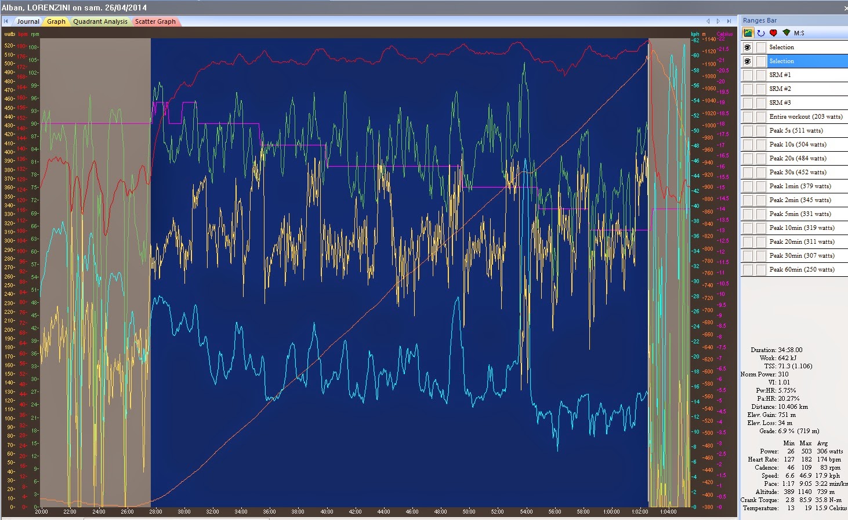Toggle the M:S time format button

(799, 33)
